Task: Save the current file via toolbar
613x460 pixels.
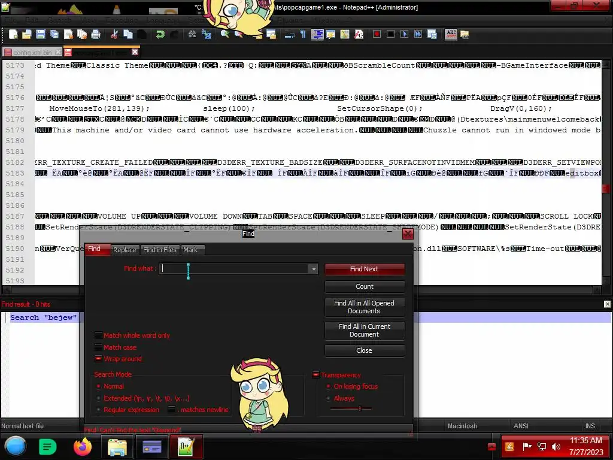Action: point(41,34)
